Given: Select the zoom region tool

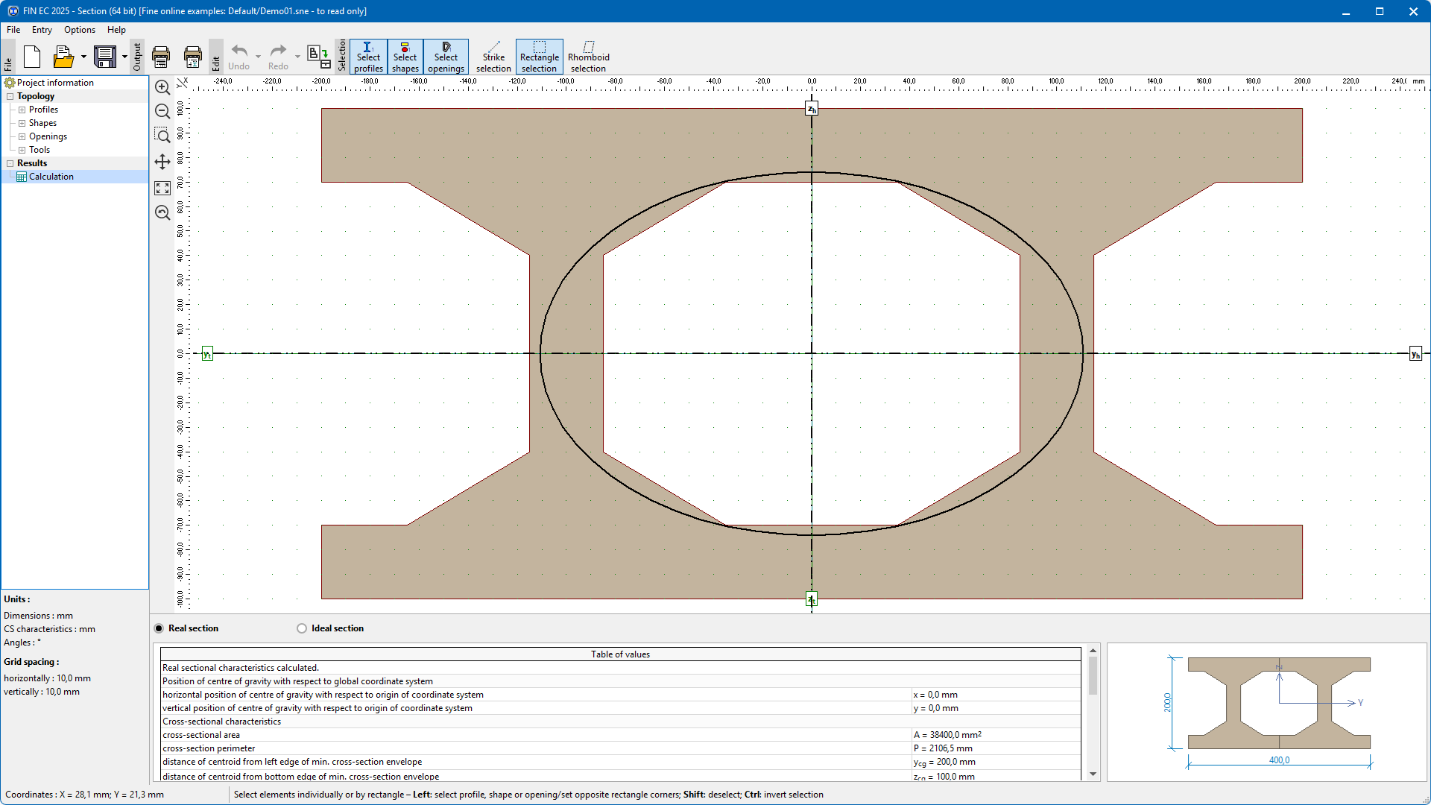Looking at the screenshot, I should tap(162, 136).
